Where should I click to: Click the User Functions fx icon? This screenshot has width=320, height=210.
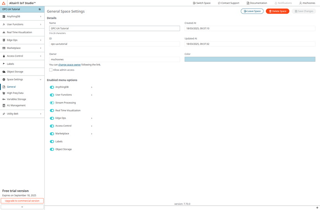pos(3,24)
